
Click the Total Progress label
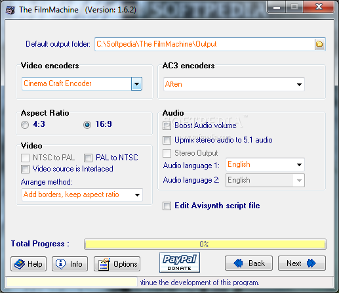click(x=40, y=244)
